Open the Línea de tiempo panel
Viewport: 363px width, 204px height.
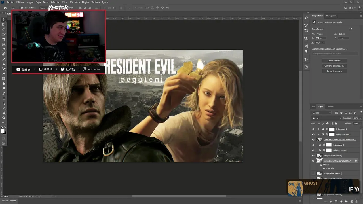[9, 201]
